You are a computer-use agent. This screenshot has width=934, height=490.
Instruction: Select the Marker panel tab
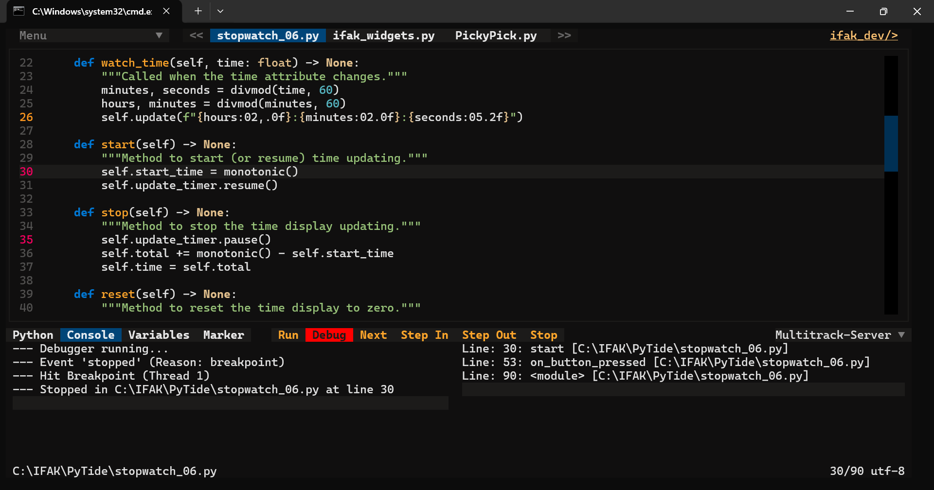[224, 335]
